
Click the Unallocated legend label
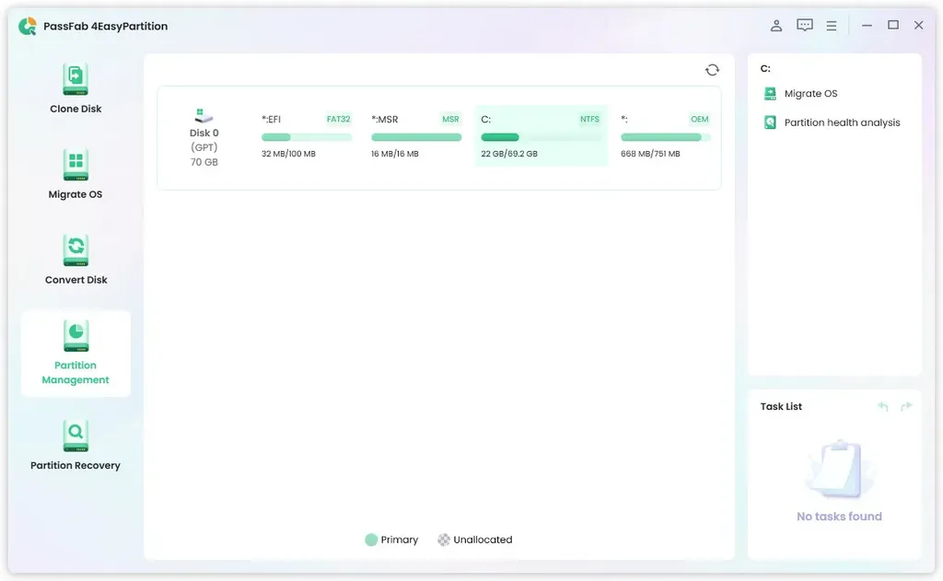[x=483, y=540]
